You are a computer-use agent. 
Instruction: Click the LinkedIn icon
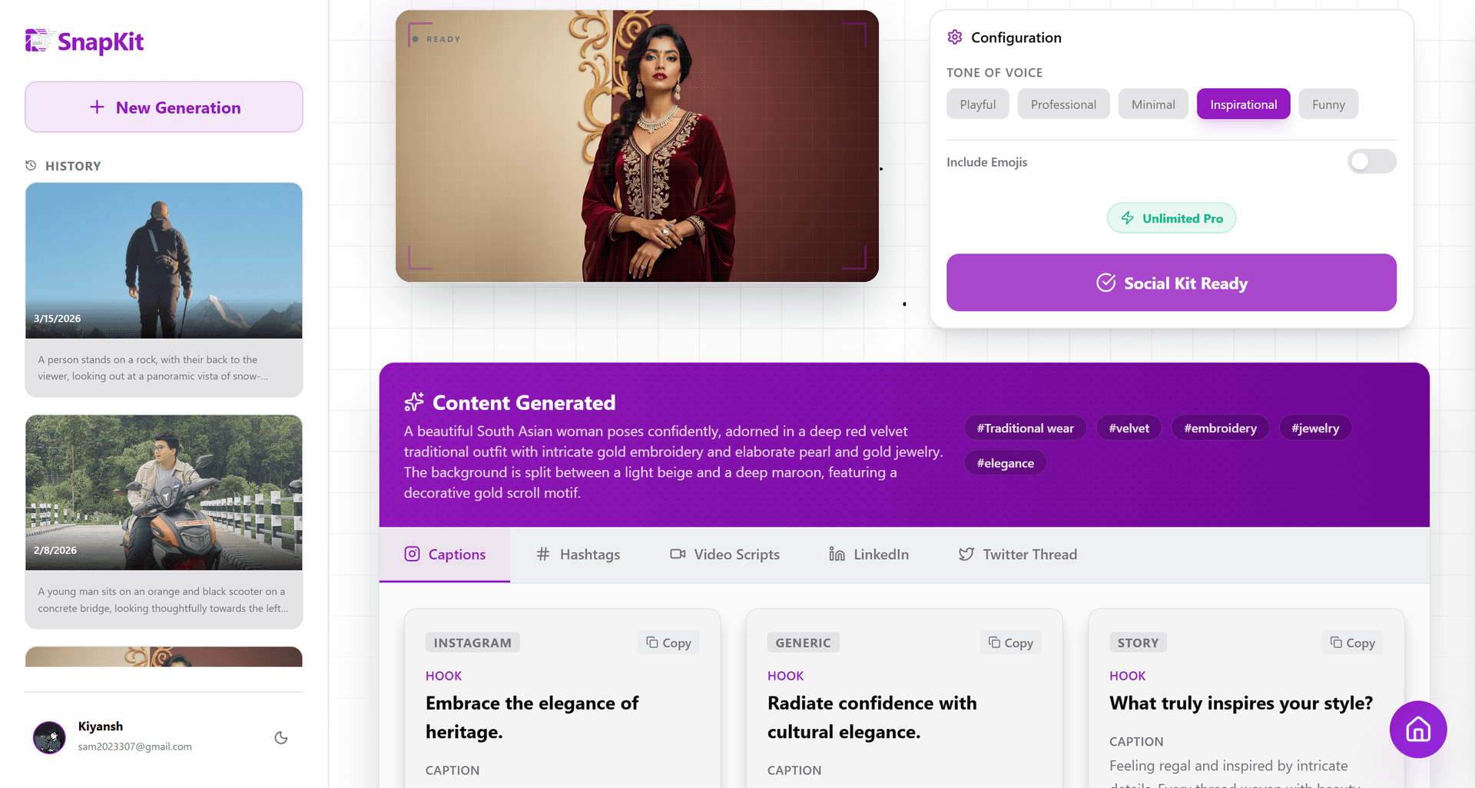click(x=836, y=554)
